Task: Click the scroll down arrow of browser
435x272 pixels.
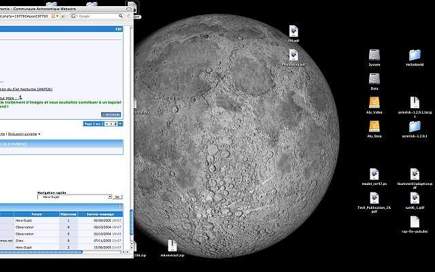Action: 131,248
